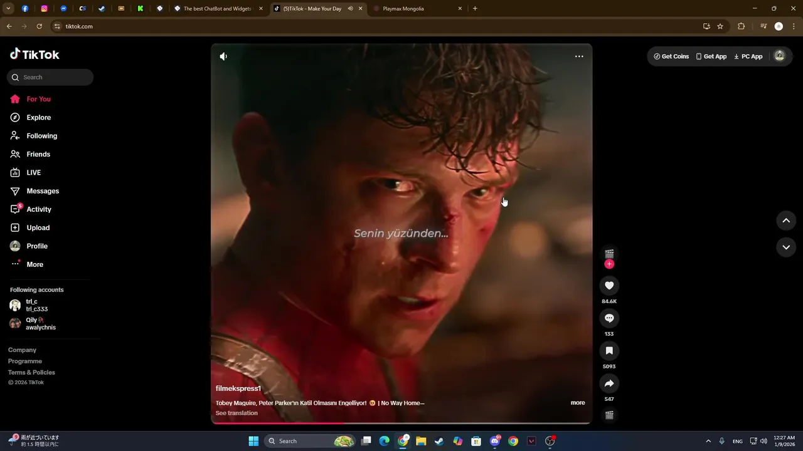Image resolution: width=803 pixels, height=451 pixels.
Task: Bookmark this page with the star
Action: [x=720, y=26]
